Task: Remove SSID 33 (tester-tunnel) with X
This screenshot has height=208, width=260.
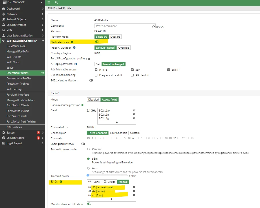Action: (134, 187)
